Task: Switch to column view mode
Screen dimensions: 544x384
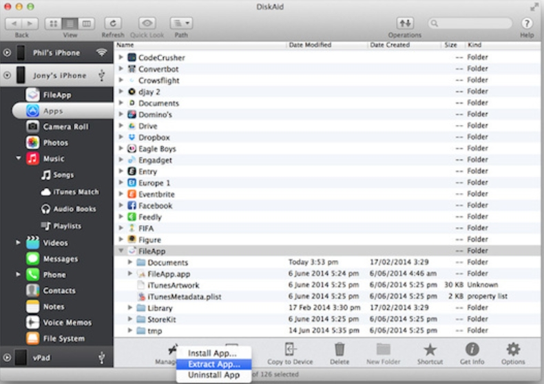Action: 86,23
